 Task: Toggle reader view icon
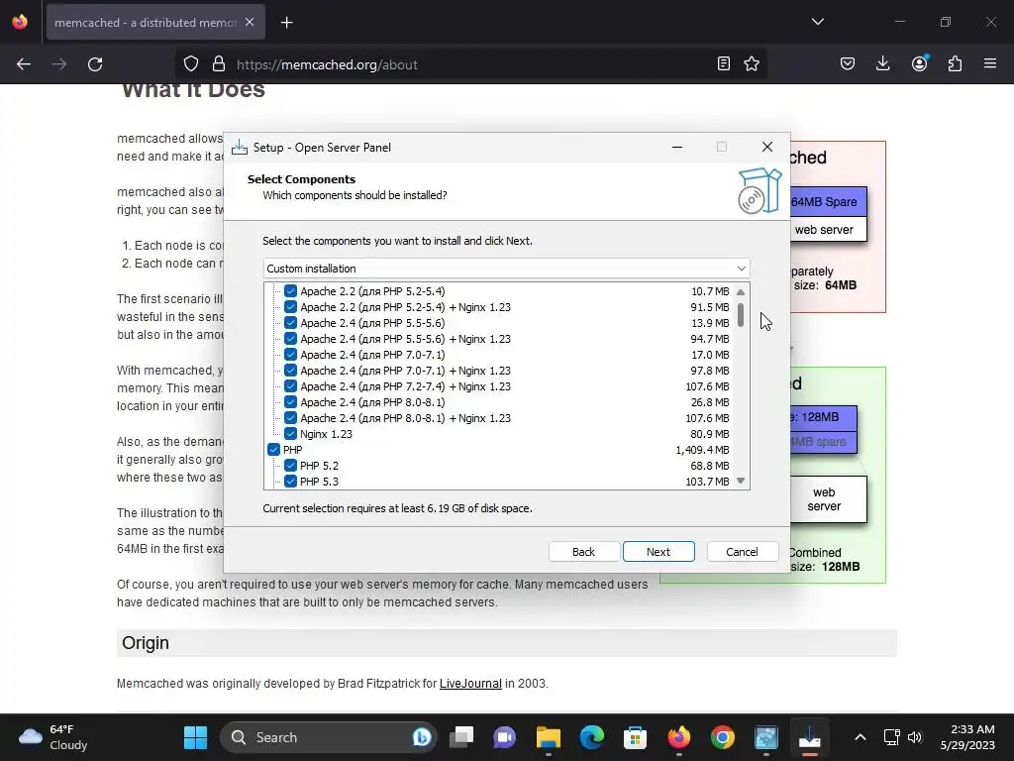[x=724, y=63]
